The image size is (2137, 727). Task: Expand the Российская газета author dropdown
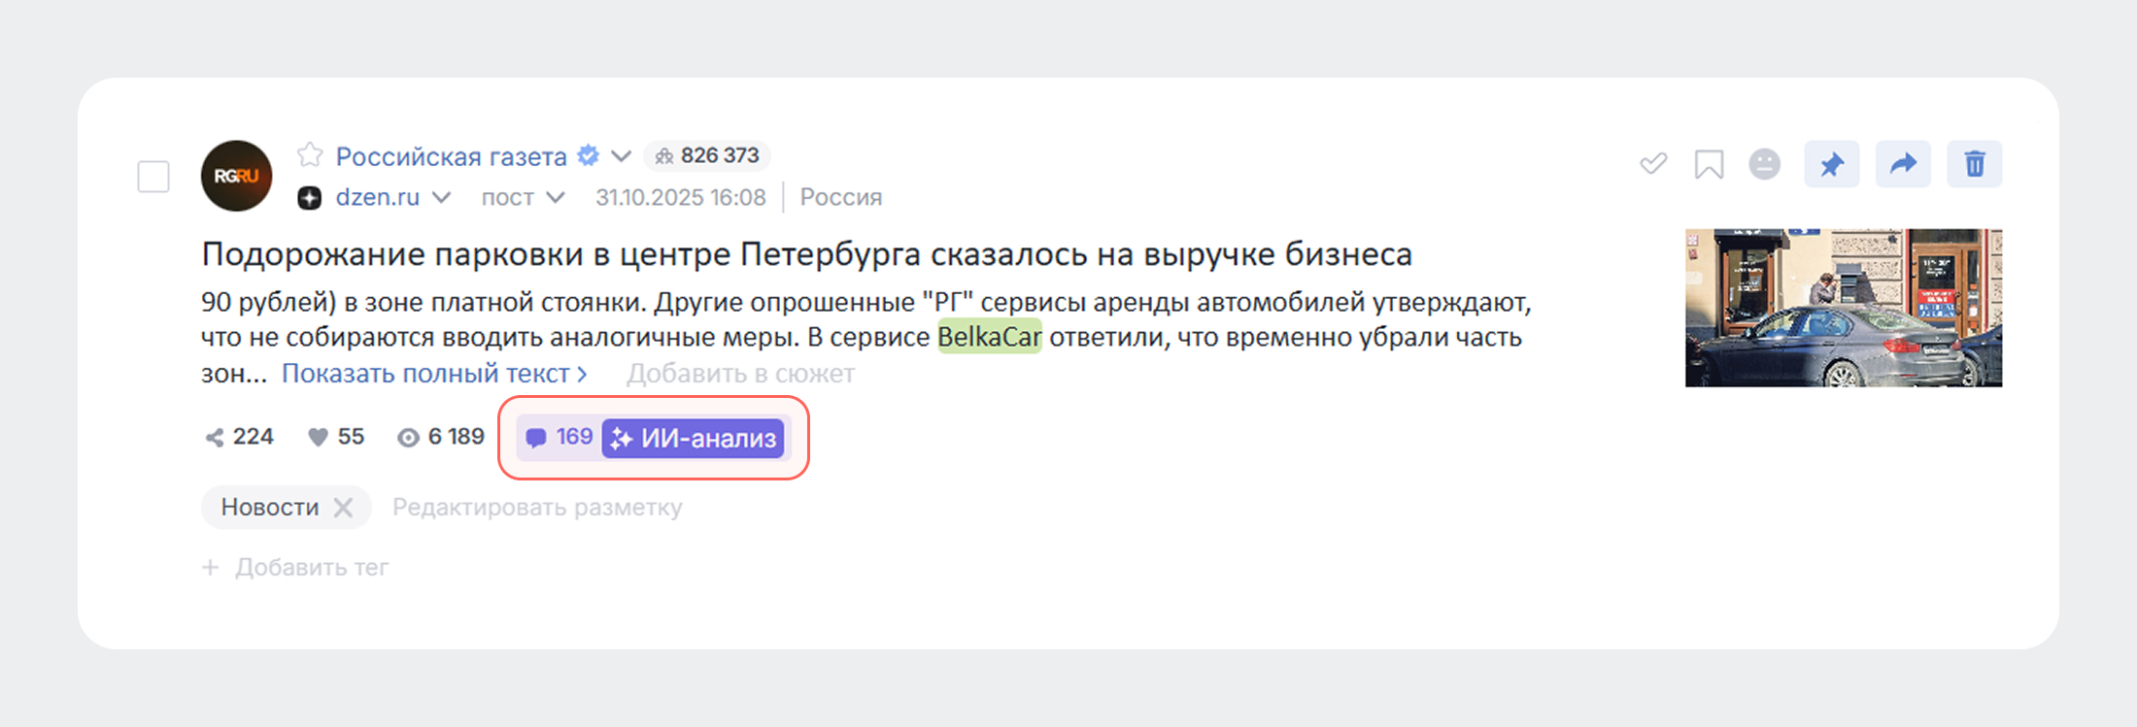pos(622,156)
